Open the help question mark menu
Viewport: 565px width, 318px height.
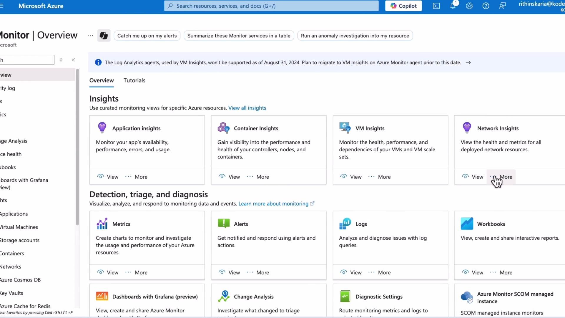pos(486,6)
